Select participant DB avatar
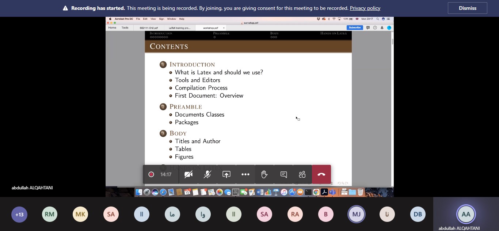This screenshot has height=231, width=499. [418, 214]
